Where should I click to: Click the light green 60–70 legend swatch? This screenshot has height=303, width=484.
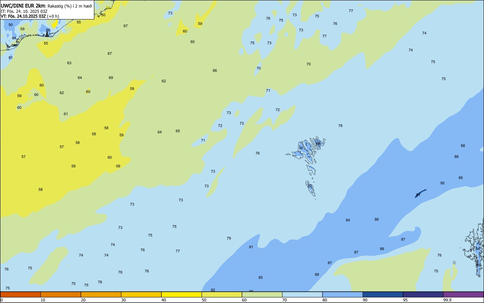262,294
